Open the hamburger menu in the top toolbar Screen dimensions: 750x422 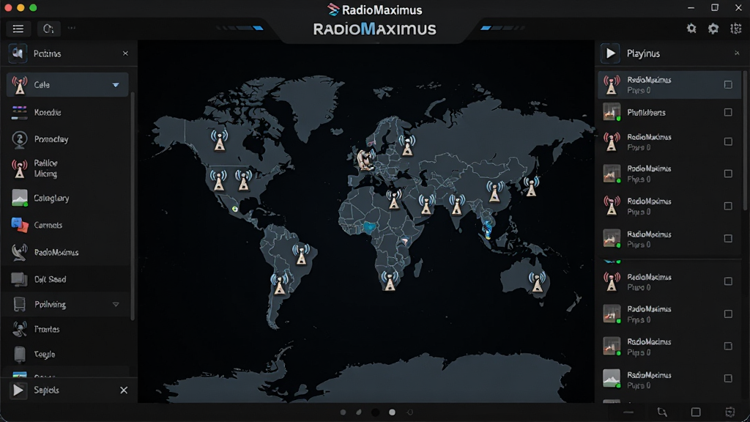[x=18, y=29]
